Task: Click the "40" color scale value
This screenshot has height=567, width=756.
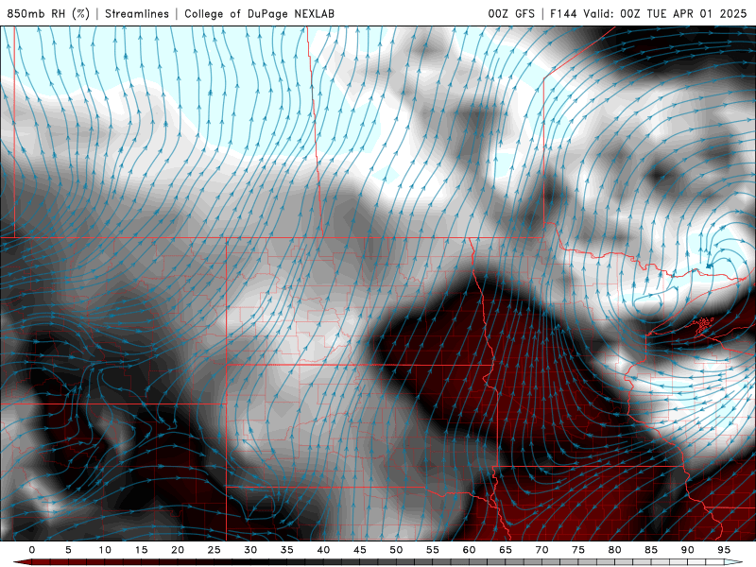Action: pos(323,550)
